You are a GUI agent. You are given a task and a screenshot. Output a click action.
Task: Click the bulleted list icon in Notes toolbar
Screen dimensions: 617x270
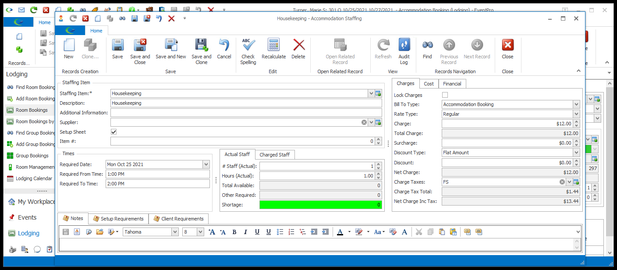pos(280,232)
